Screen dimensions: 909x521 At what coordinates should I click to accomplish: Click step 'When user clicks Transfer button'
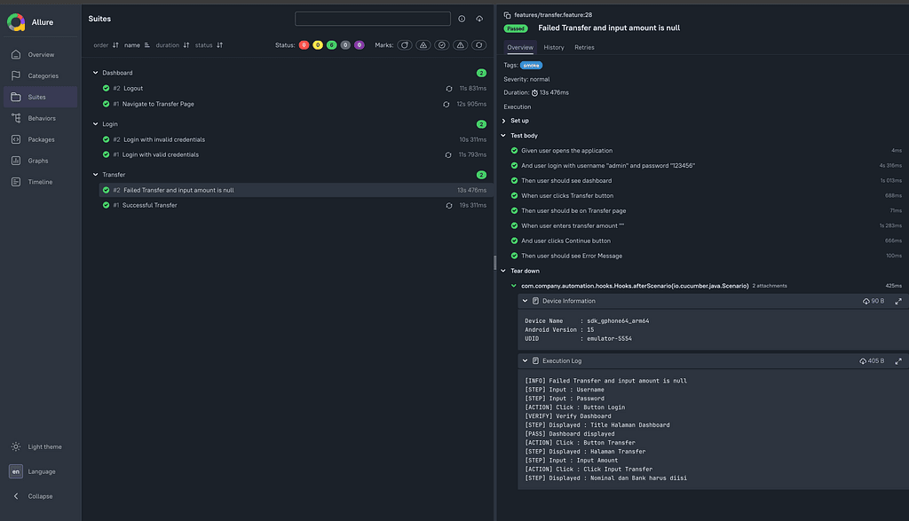coord(567,196)
